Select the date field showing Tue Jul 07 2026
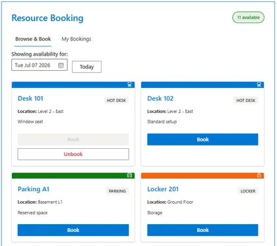 click(40, 65)
